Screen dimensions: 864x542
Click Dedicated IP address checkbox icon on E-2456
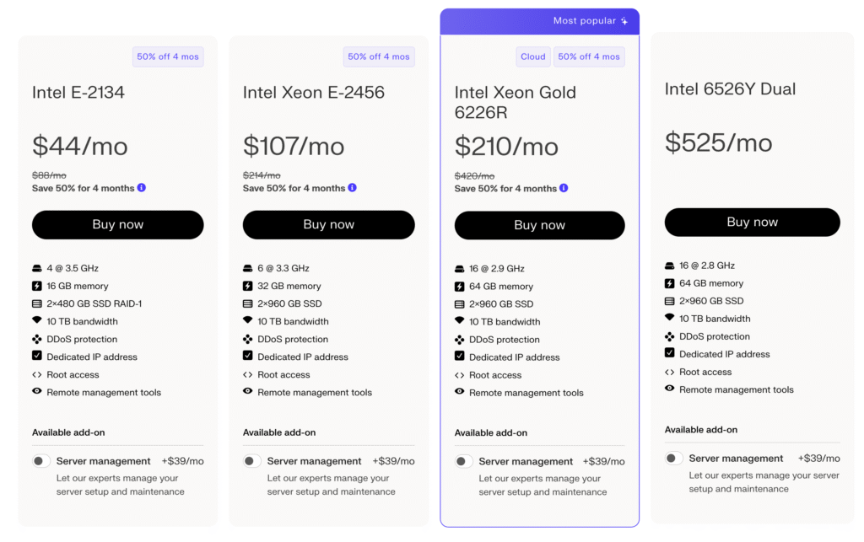[247, 356]
